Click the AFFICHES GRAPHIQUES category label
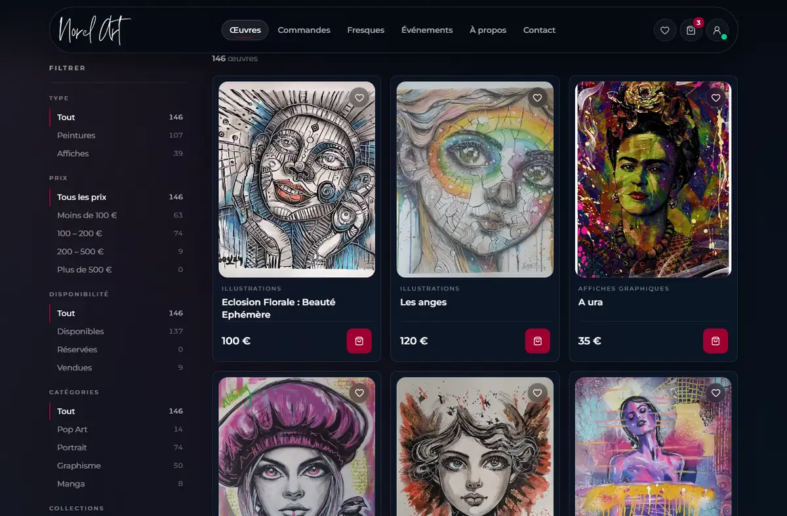Screen dimensions: 787x516 coord(624,288)
